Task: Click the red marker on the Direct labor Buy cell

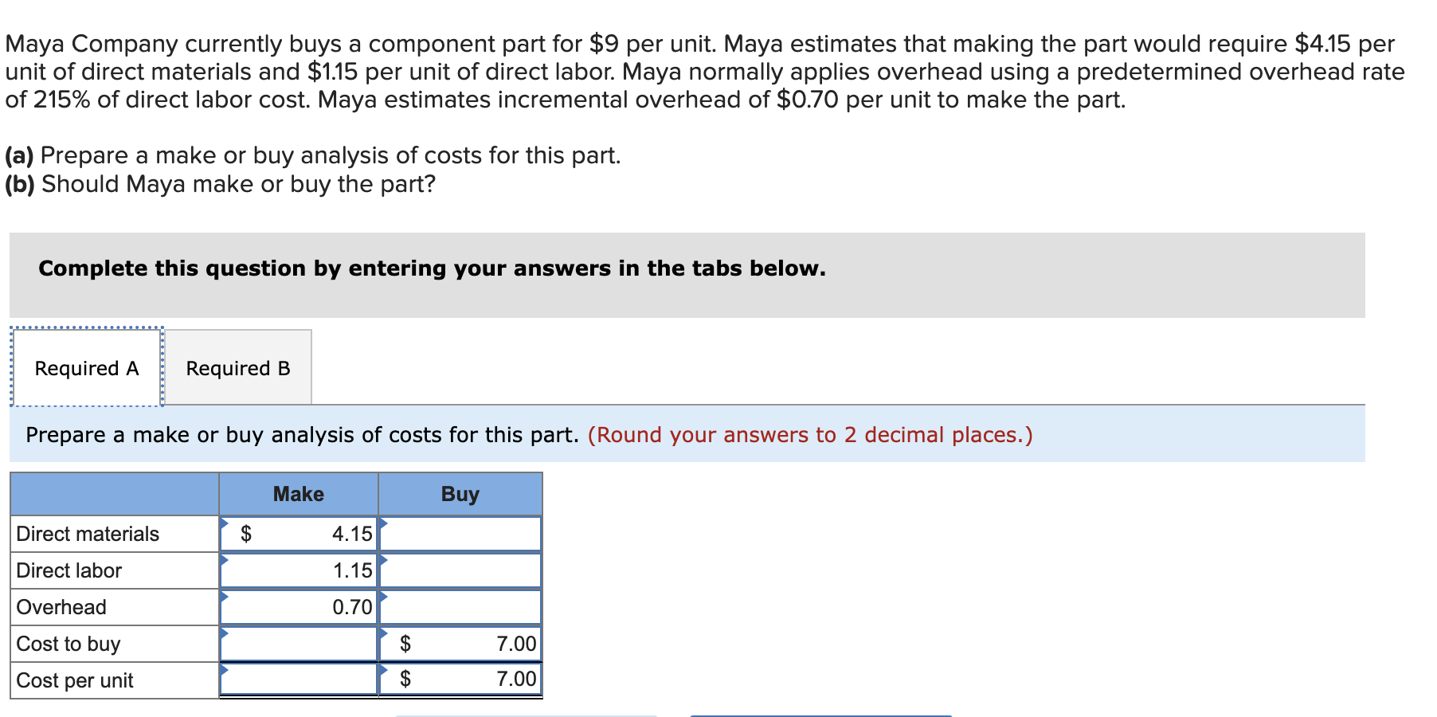Action: coord(383,562)
